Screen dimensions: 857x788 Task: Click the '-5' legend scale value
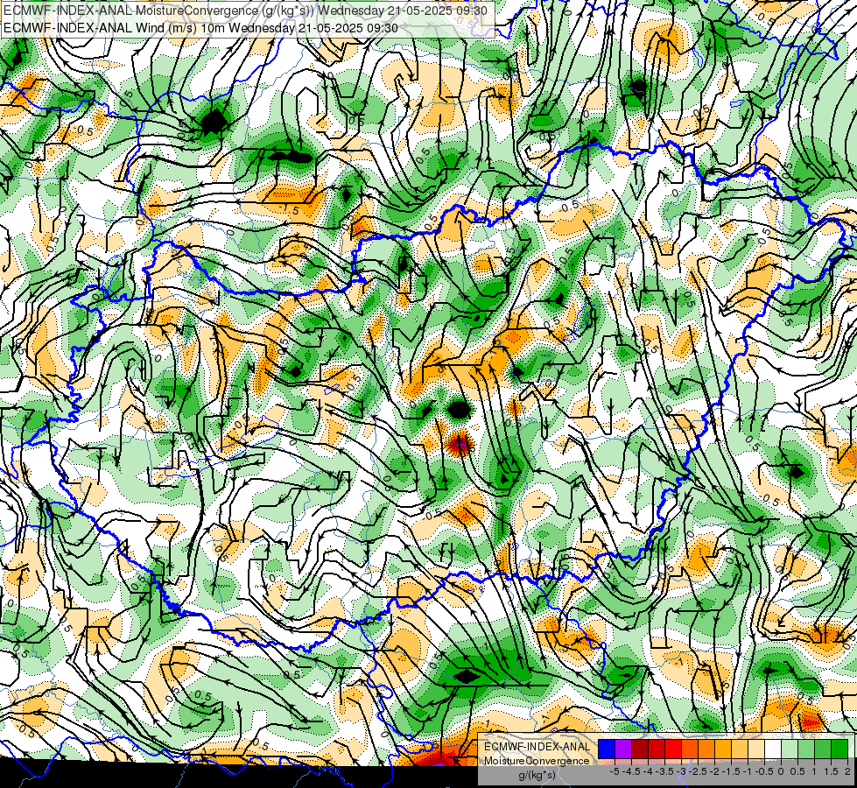coord(615,771)
